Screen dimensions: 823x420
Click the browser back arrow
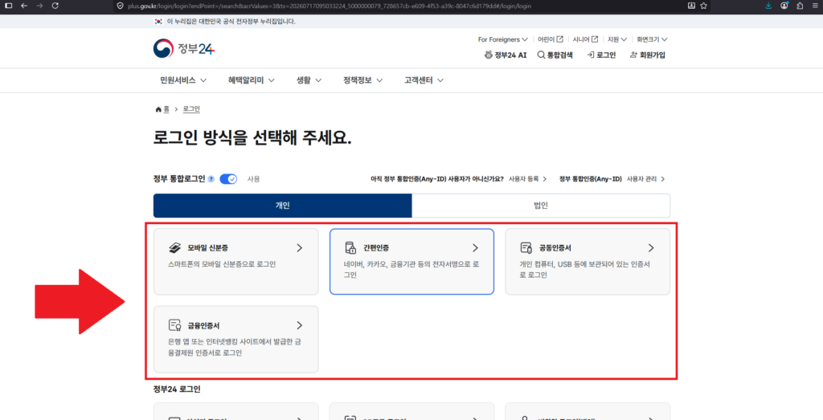pyautogui.click(x=23, y=6)
